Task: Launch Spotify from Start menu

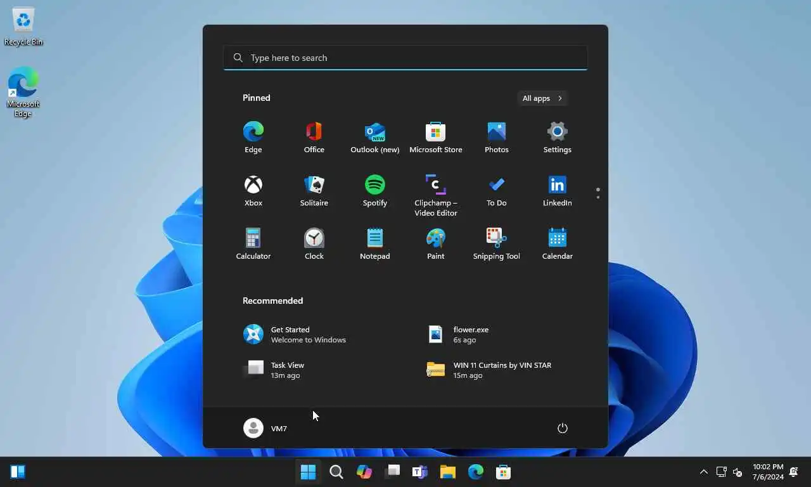Action: [374, 191]
